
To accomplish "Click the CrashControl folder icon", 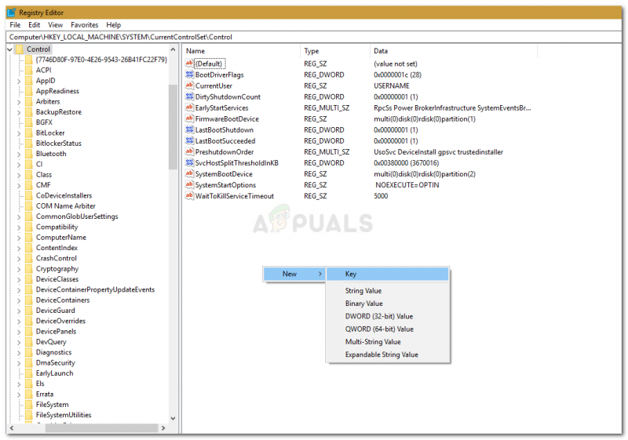I will [x=28, y=258].
